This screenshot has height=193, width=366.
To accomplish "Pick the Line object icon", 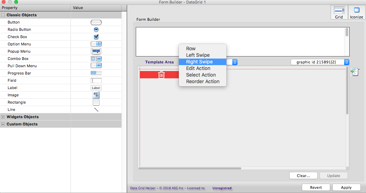I will pos(96,109).
